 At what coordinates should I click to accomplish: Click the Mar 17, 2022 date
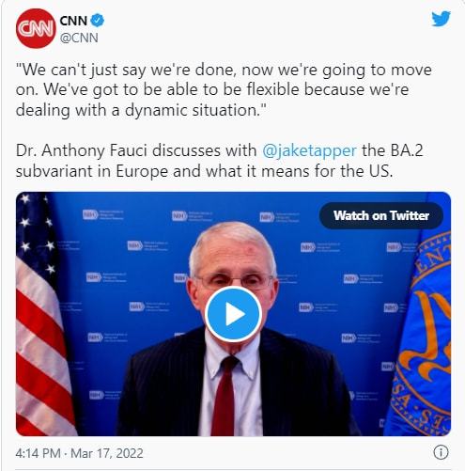(107, 453)
